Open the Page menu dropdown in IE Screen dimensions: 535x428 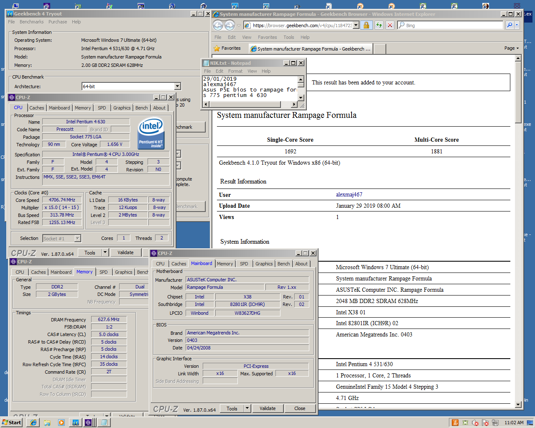[x=512, y=48]
